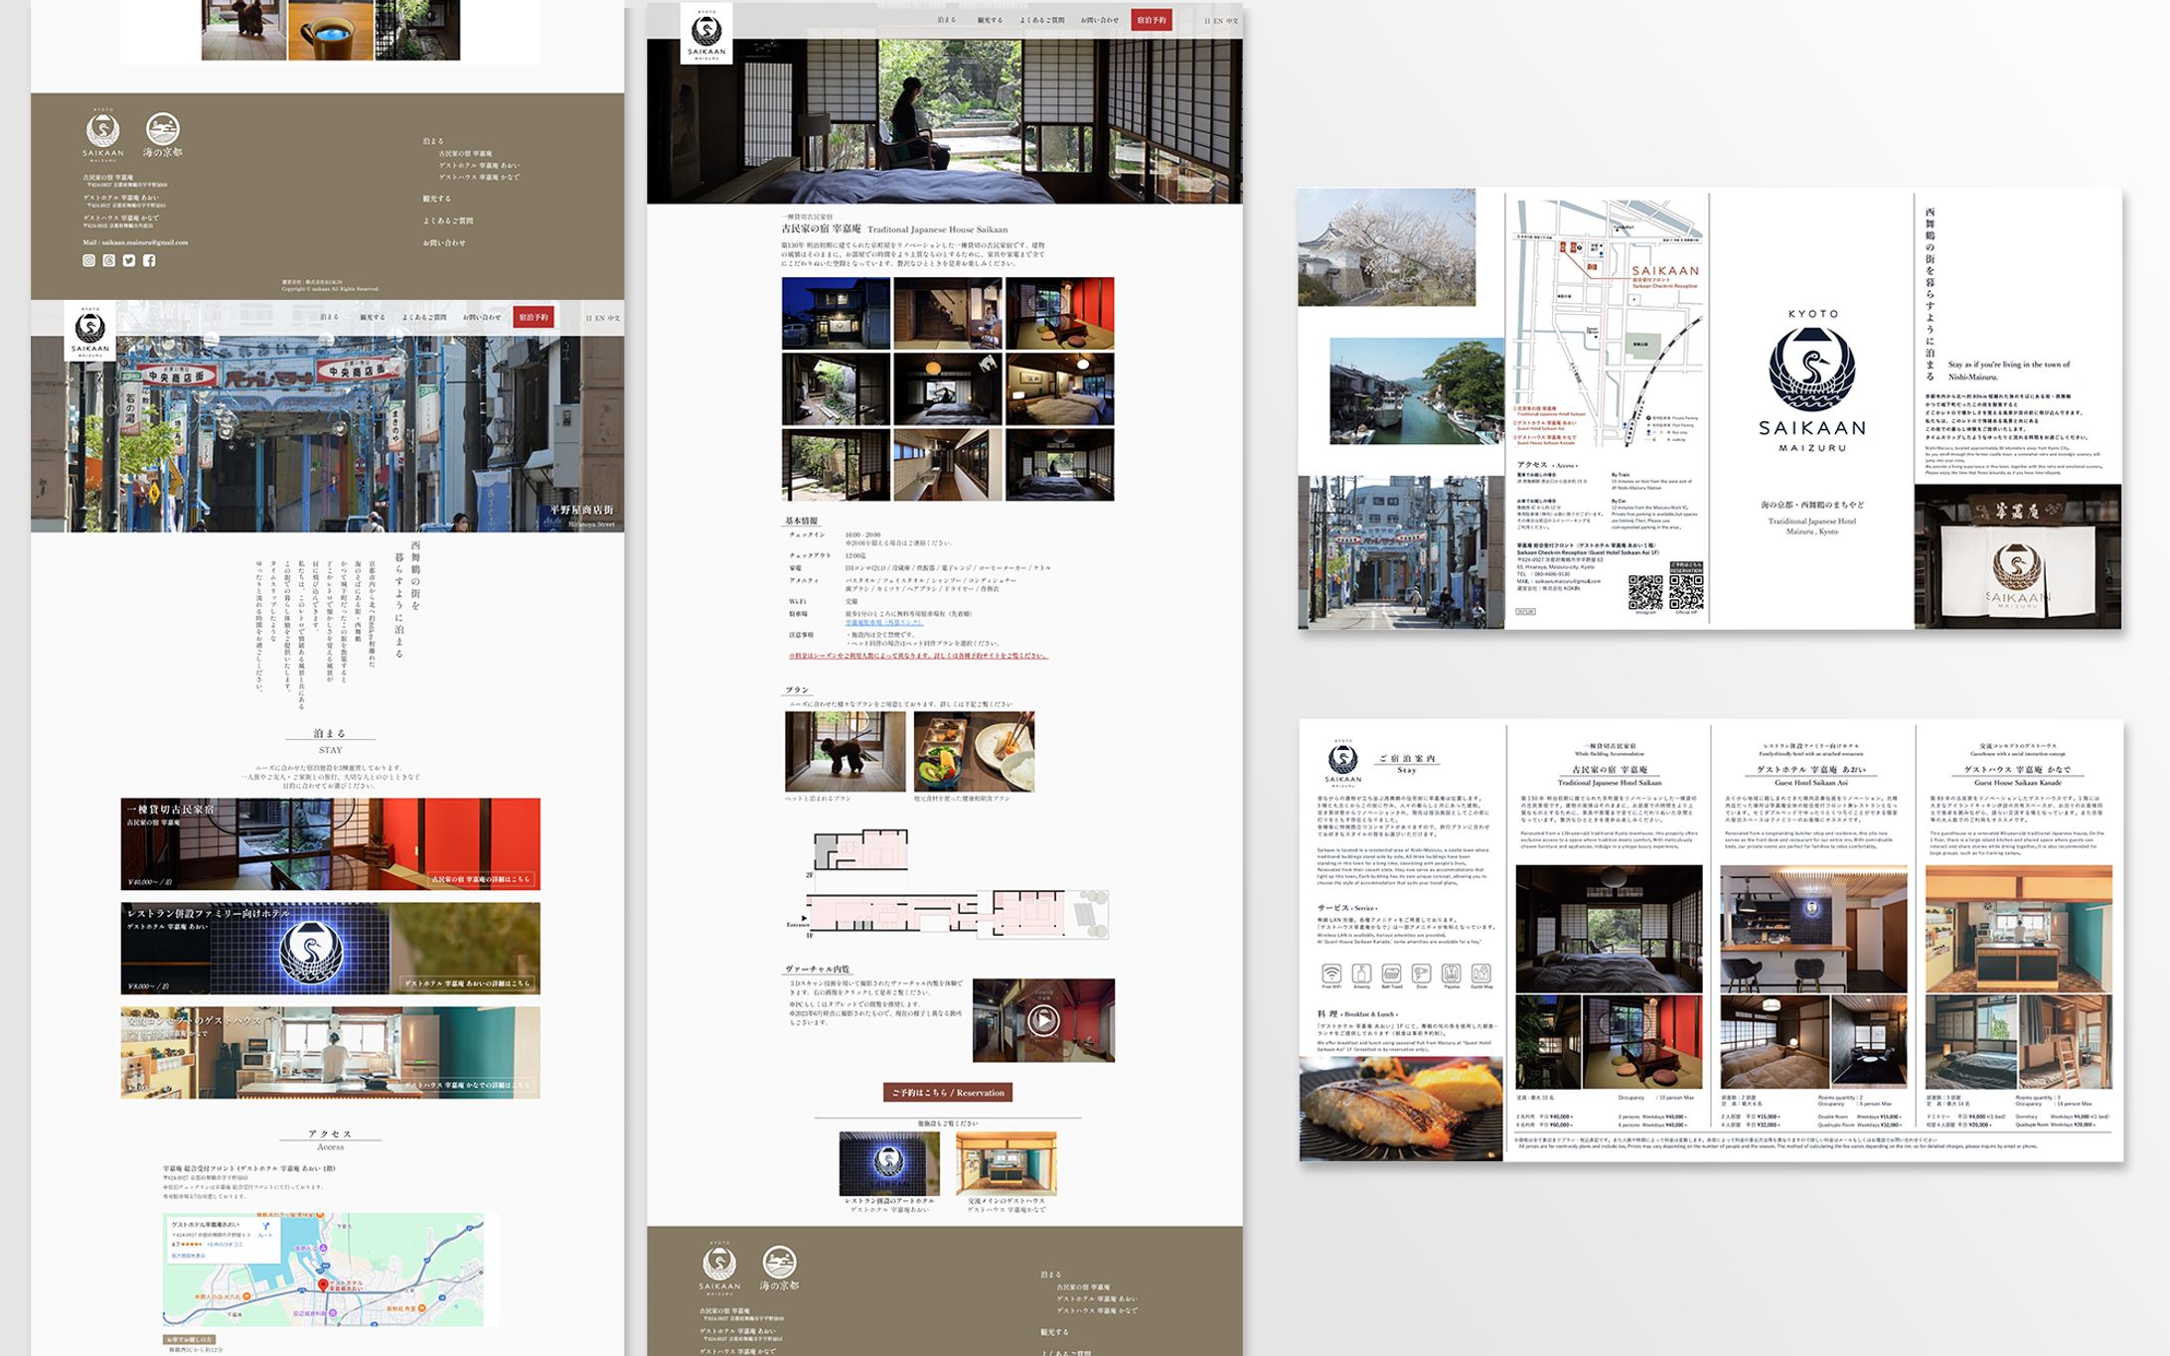Viewport: 2170px width, 1356px height.
Task: Click the Twitter bird icon in footer
Action: point(129,260)
